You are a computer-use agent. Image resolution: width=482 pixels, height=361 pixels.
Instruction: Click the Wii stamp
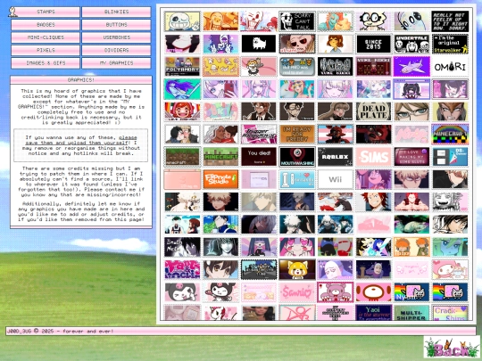pos(335,179)
